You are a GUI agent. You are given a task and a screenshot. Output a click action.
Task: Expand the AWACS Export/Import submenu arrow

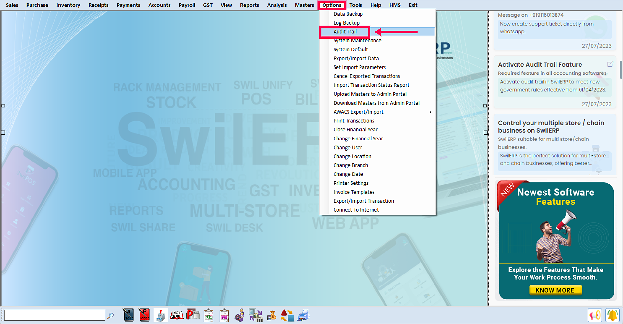tap(430, 112)
